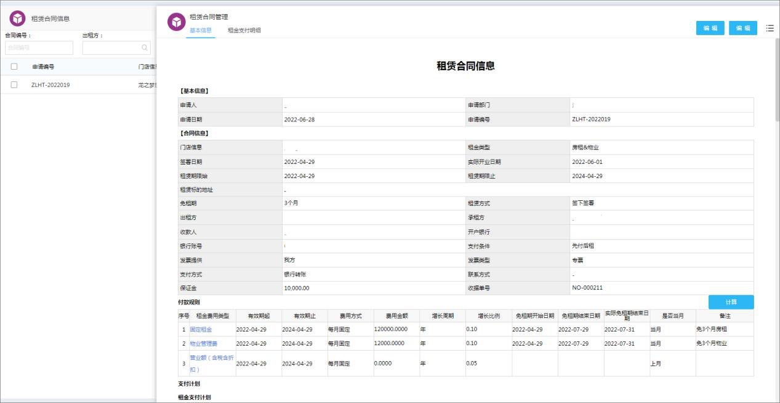This screenshot has width=780, height=403.
Task: Click the 免租期开始日期 column header
Action: pos(534,315)
